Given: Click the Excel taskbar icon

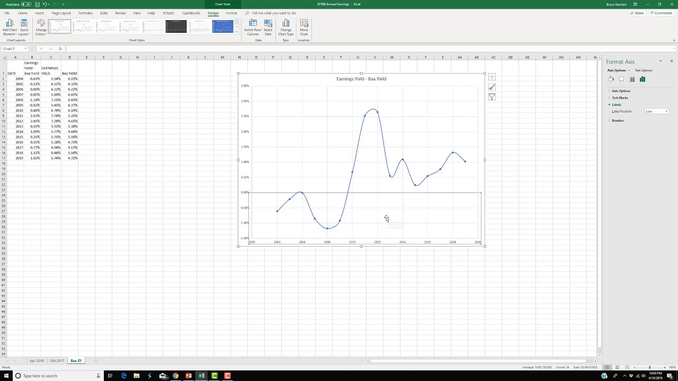Looking at the screenshot, I should point(201,376).
